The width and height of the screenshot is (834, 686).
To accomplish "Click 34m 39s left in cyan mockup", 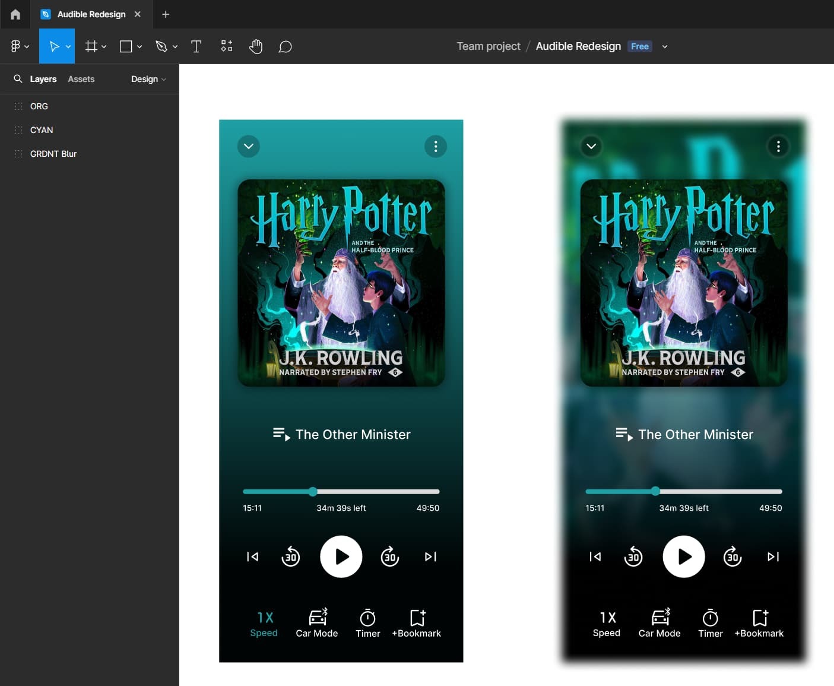I will [341, 508].
